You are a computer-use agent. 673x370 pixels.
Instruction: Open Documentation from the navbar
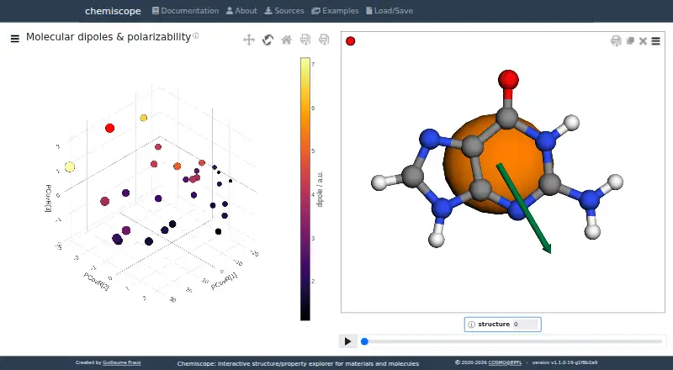(x=185, y=11)
